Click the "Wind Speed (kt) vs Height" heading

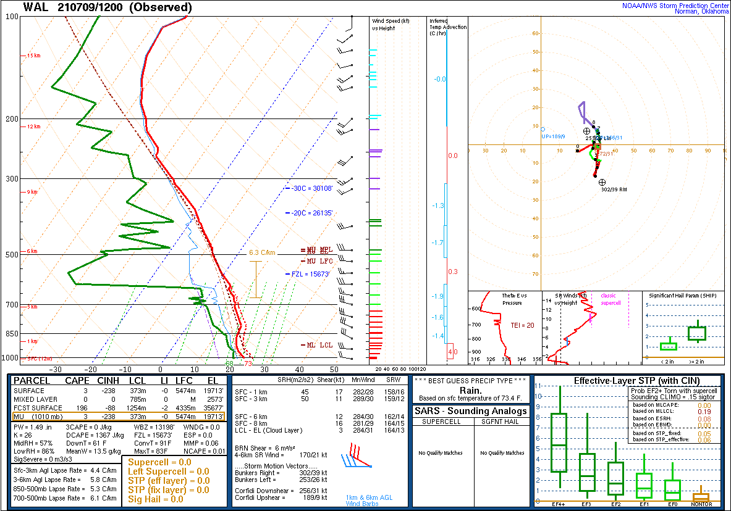tap(391, 25)
